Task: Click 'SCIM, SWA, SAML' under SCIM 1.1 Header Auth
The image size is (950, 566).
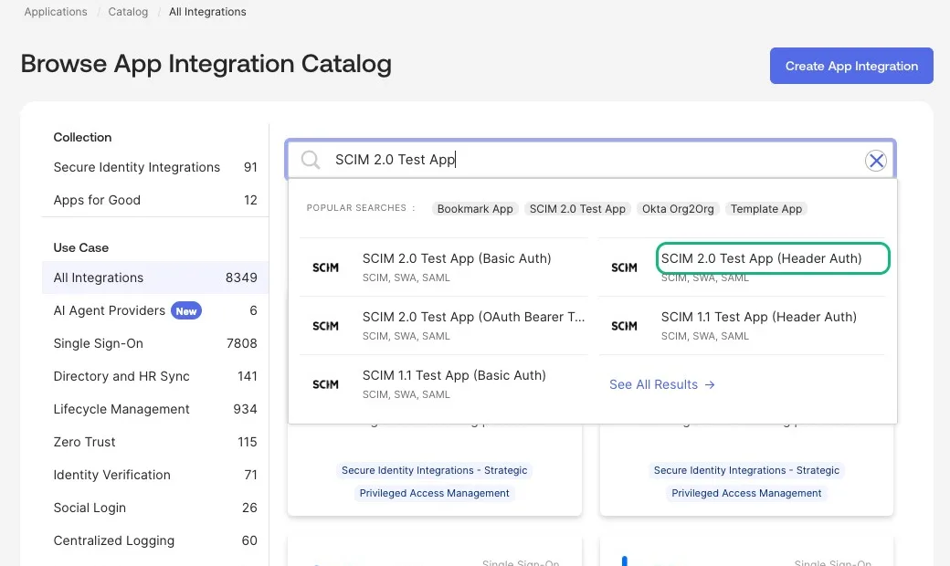Action: 704,336
